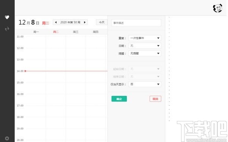Click the 15:00 time label
This screenshot has width=228, height=142.
[20, 83]
